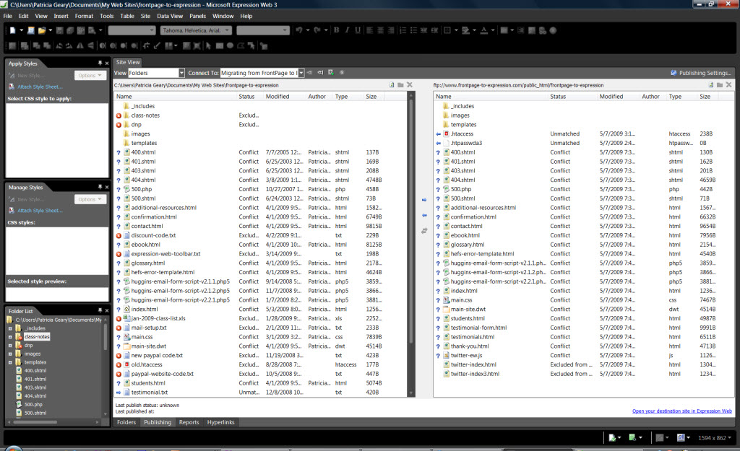Click the Redo icon in the toolbar
Image resolution: width=740 pixels, height=451 pixels.
coord(318,30)
